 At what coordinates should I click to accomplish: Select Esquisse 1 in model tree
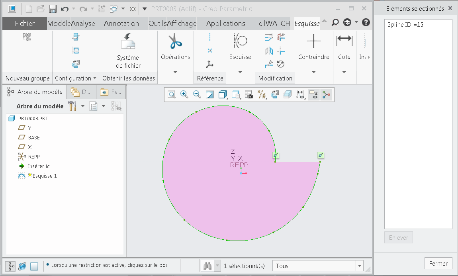click(x=44, y=176)
